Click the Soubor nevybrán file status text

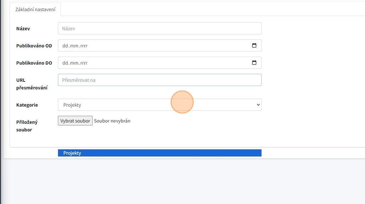click(x=112, y=121)
